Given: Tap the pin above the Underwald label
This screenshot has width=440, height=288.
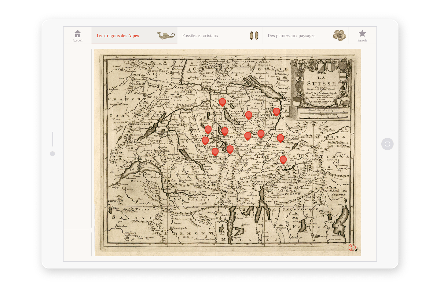Looking at the screenshot, I should [x=215, y=152].
